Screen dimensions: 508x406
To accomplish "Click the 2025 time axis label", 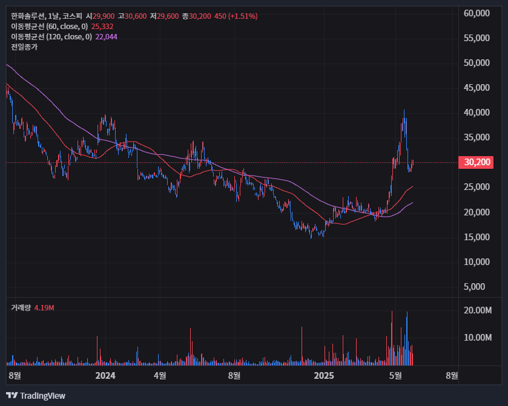I will coord(324,376).
